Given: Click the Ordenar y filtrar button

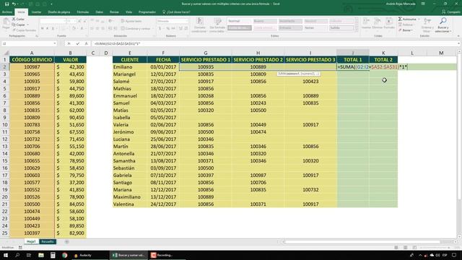Looking at the screenshot, I should [427, 25].
